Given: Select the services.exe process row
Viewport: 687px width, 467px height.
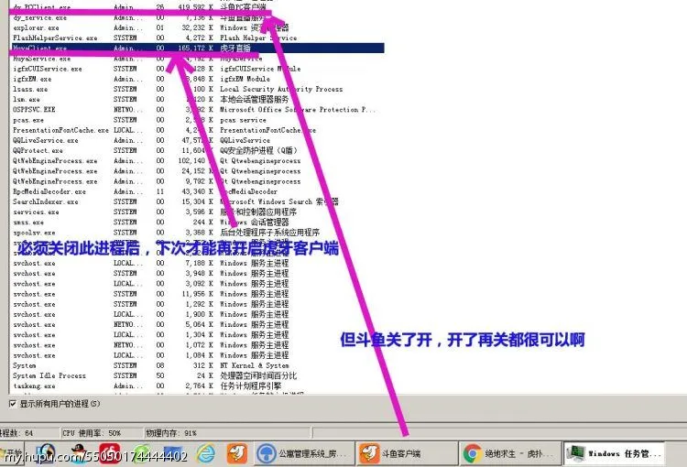Looking at the screenshot, I should tap(197, 212).
